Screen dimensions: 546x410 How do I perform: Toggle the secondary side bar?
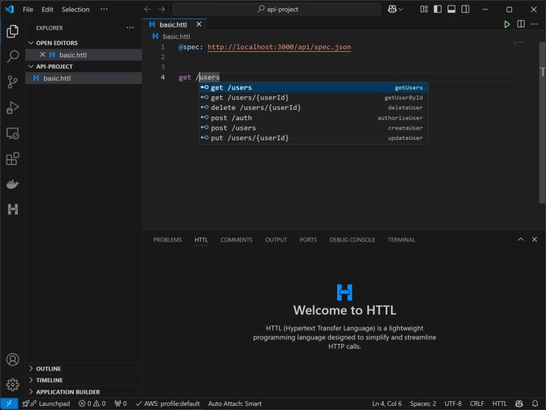click(465, 9)
